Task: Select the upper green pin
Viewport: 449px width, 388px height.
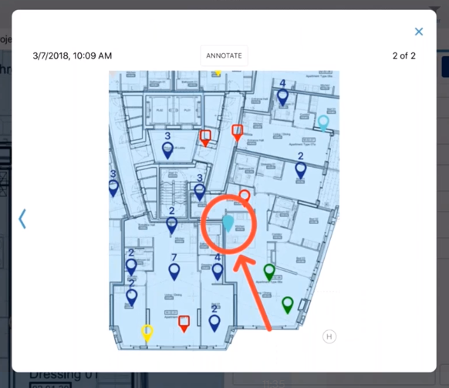Action: [x=269, y=273]
